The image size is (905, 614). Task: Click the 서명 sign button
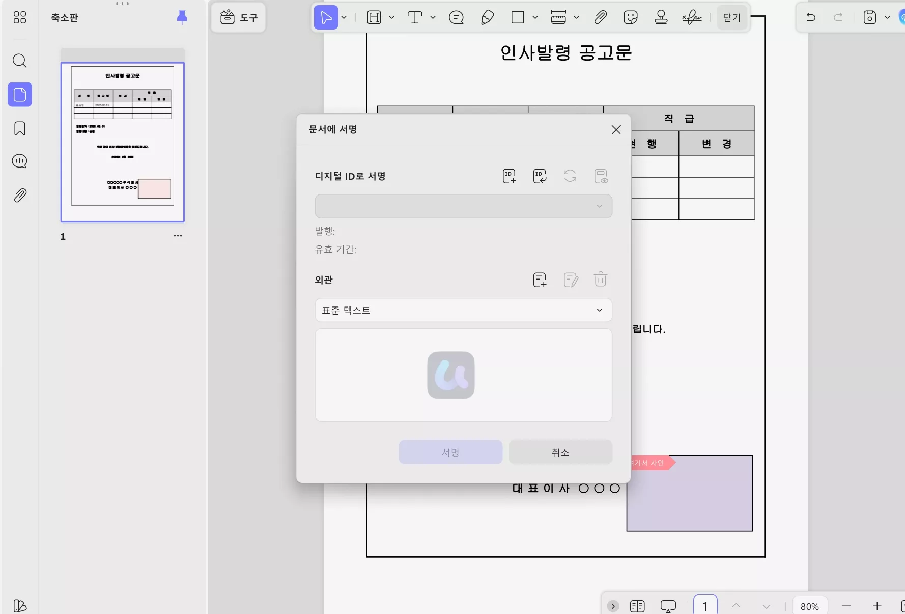(450, 452)
